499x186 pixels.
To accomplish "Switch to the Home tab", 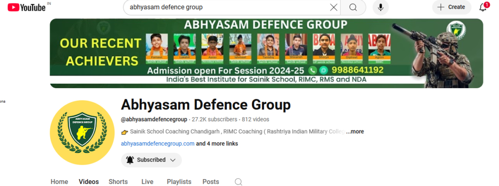I will click(x=59, y=182).
